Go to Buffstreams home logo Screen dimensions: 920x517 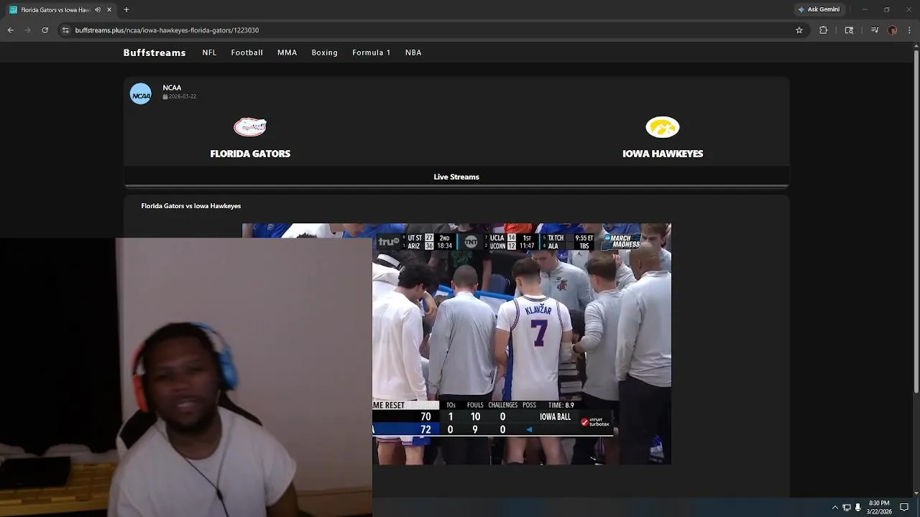coord(155,52)
